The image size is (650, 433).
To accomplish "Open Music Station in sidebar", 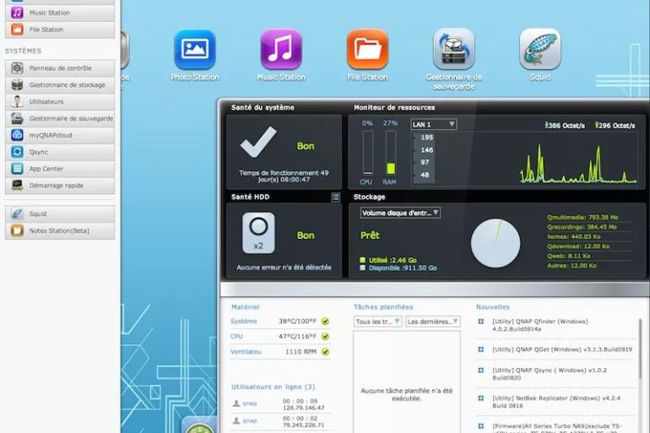I will [x=60, y=13].
